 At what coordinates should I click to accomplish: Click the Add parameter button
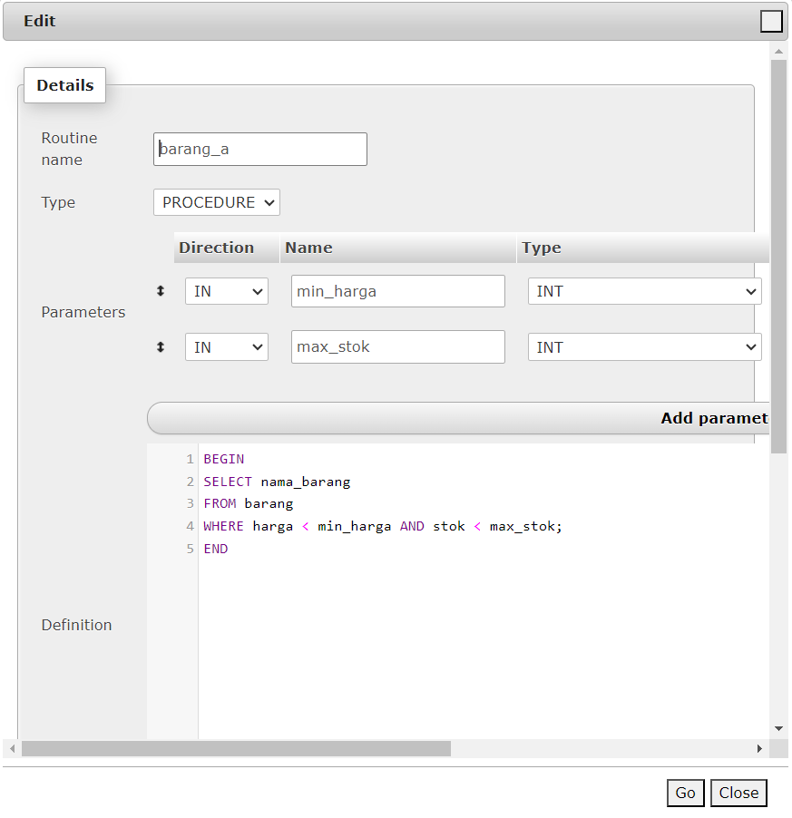[458, 418]
